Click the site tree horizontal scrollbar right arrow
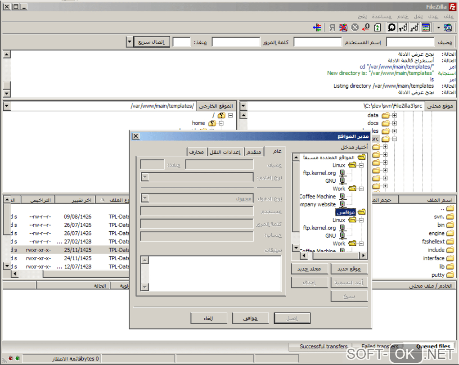The height and width of the screenshot is (365, 459). coord(363,256)
